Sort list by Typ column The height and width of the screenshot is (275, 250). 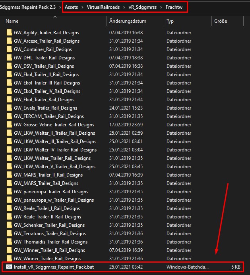point(170,21)
